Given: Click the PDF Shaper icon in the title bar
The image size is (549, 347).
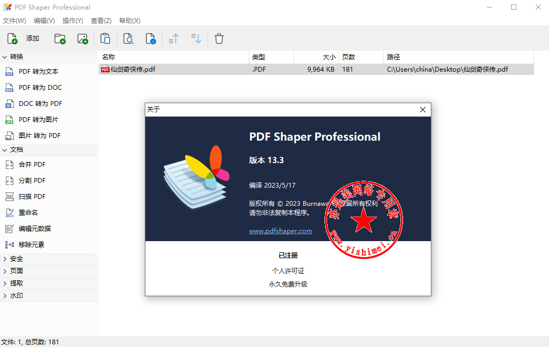Looking at the screenshot, I should click(x=7, y=7).
